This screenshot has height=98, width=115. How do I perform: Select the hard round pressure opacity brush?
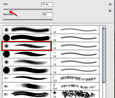coord(26,70)
